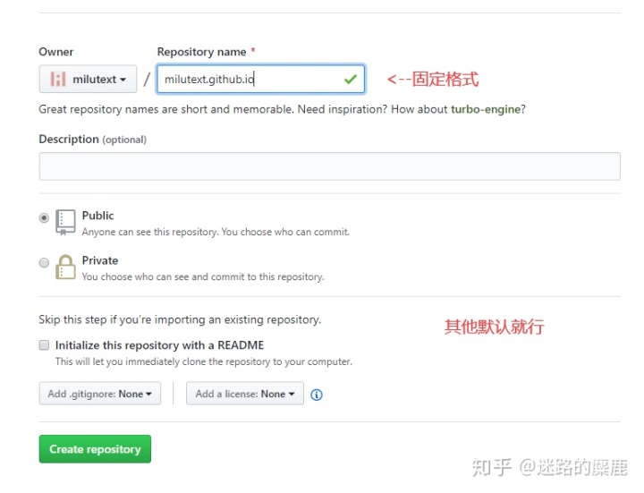Viewport: 644px width, 493px height.
Task: Click the Owner field label
Action: (55, 52)
